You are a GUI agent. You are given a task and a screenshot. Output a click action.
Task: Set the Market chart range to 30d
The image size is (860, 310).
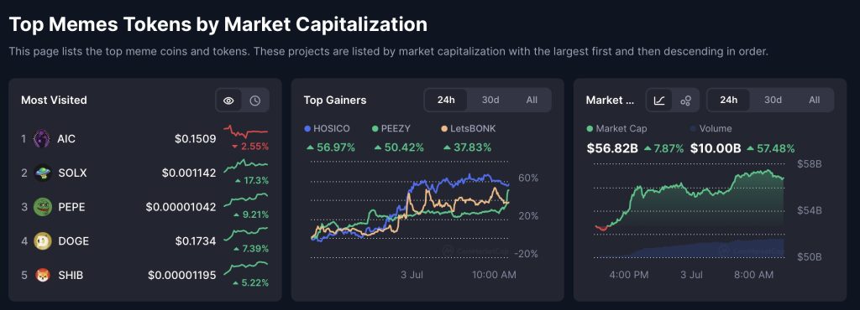pyautogui.click(x=773, y=100)
